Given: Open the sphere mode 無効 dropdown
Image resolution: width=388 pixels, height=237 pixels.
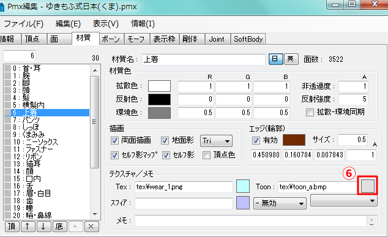Looking at the screenshot, I should click(x=280, y=203).
